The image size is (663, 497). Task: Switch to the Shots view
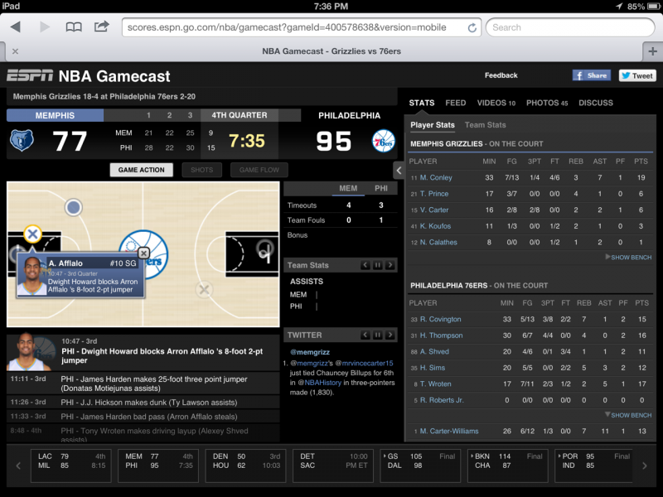coord(201,170)
